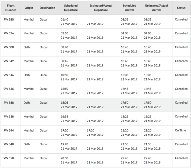This screenshot has width=191, height=168.
Task: Click the On Time status of 9W 544
Action: click(x=180, y=130)
